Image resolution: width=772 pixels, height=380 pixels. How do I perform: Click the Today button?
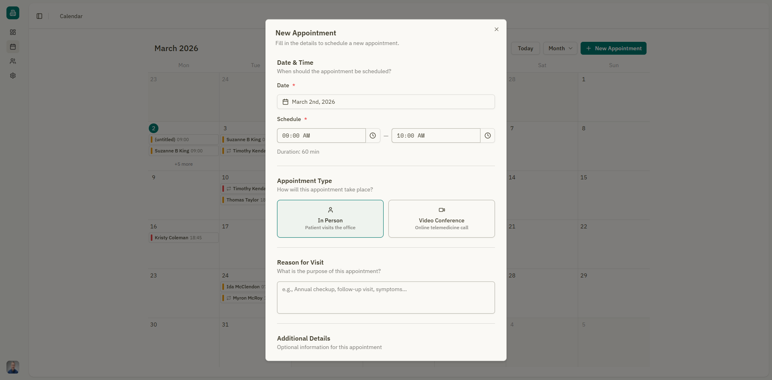[525, 48]
